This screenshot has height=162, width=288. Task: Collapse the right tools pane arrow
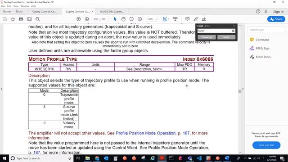(x=243, y=89)
